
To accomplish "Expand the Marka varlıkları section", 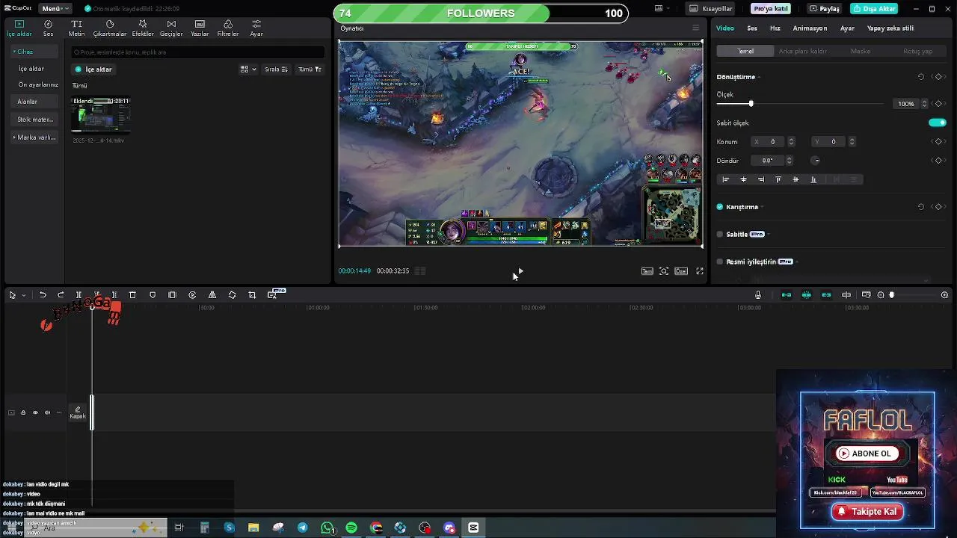I will [14, 137].
